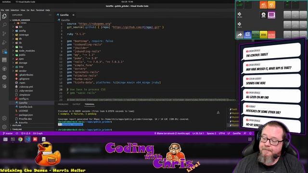
Task: Click the amber layout button on the control tablet
Action: click(271, 5)
